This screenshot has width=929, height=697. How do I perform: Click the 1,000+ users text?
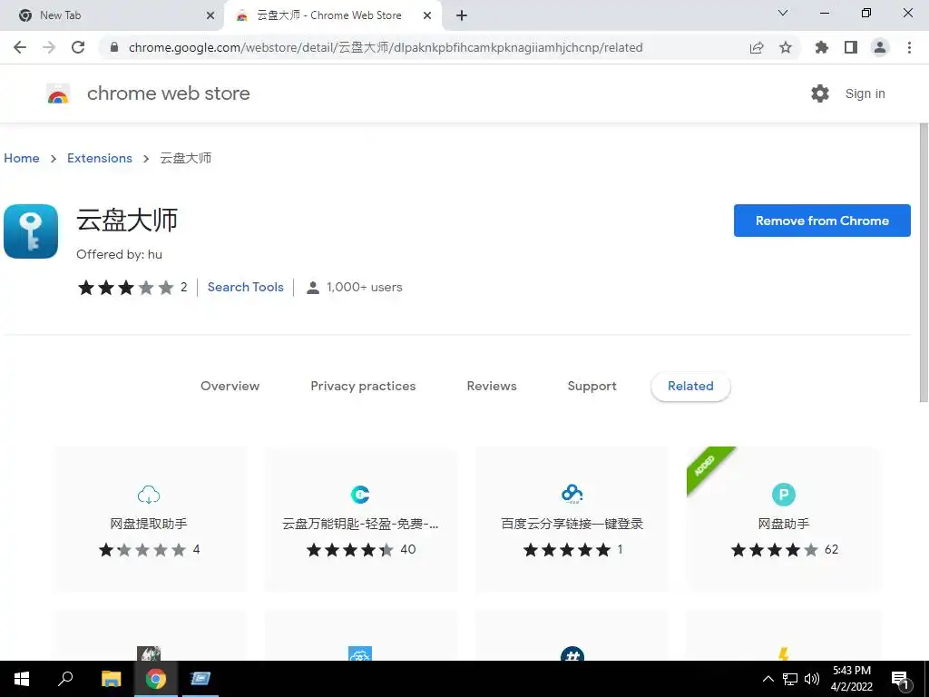pyautogui.click(x=365, y=287)
